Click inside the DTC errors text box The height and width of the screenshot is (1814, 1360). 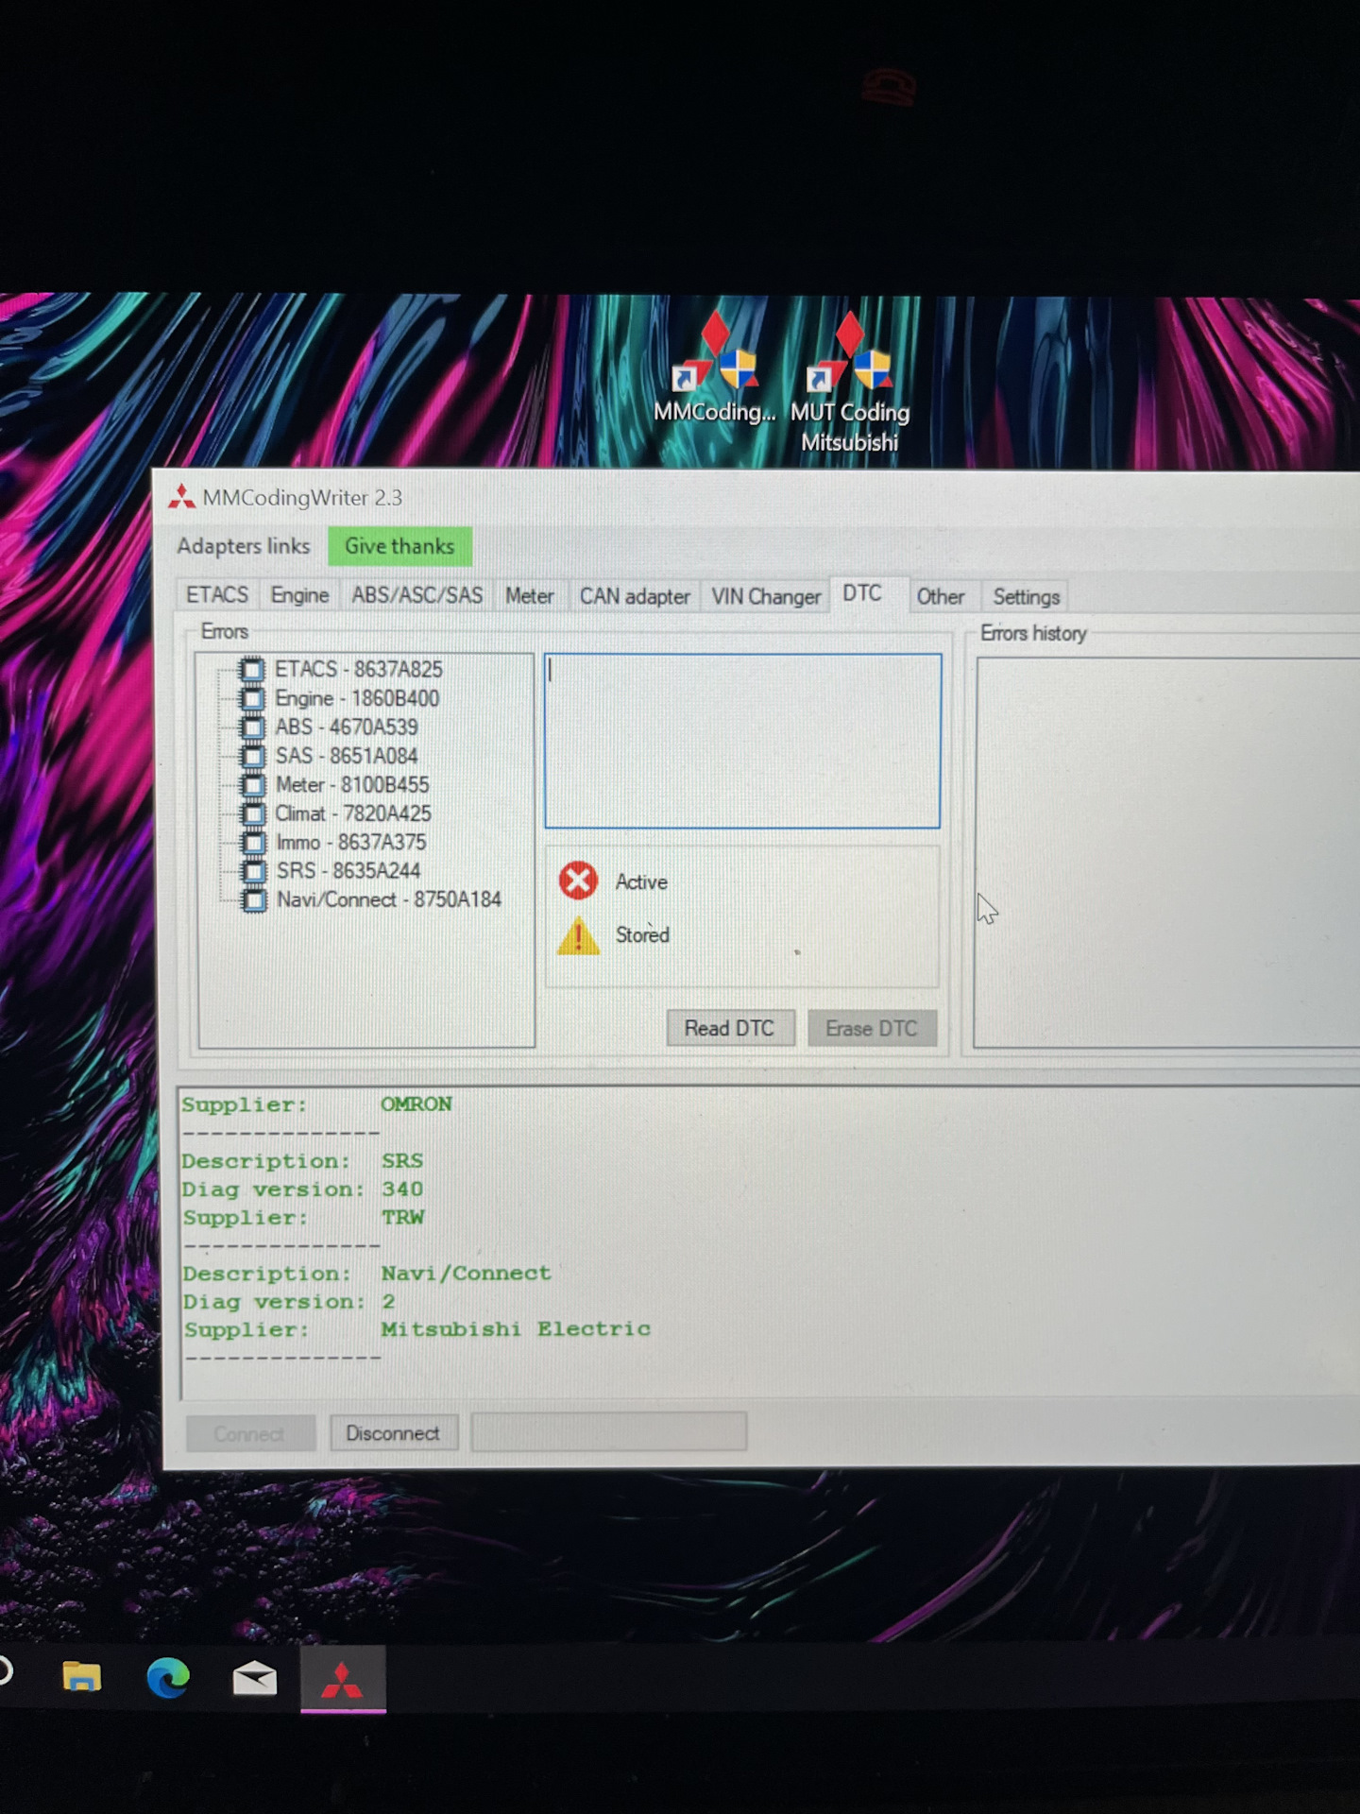(742, 741)
